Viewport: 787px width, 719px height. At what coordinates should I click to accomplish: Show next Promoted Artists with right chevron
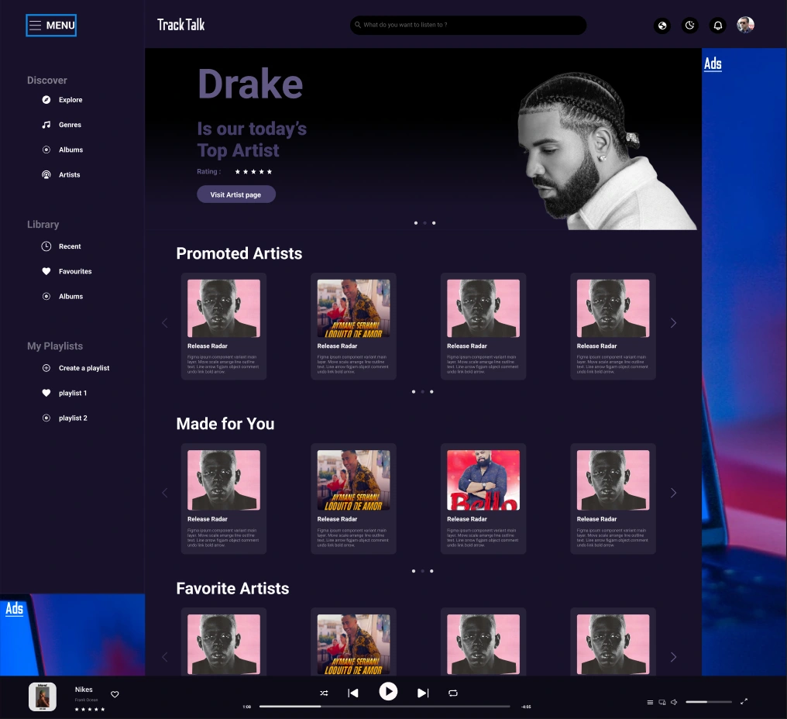674,323
